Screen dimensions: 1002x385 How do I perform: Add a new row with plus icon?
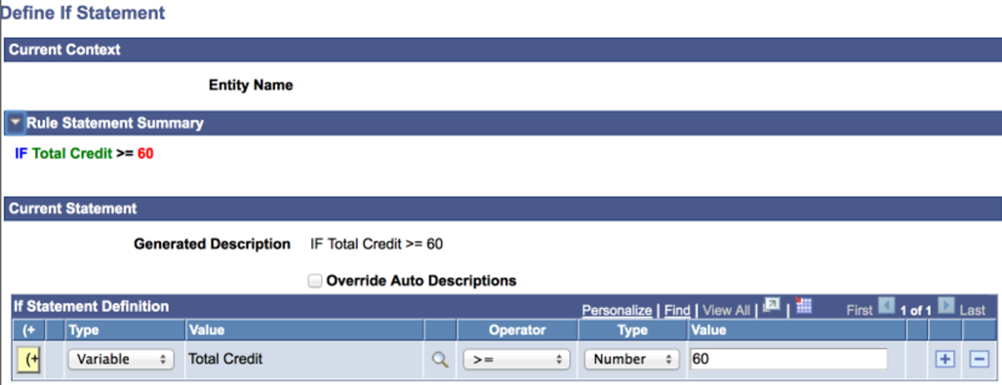pos(944,360)
